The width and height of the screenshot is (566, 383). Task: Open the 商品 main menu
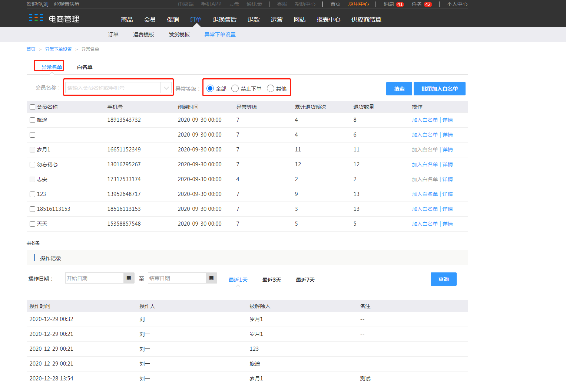[127, 19]
